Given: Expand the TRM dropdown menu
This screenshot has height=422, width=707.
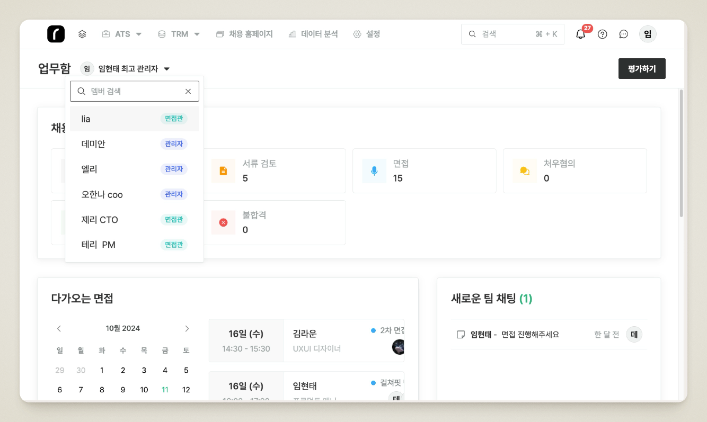Looking at the screenshot, I should 179,34.
